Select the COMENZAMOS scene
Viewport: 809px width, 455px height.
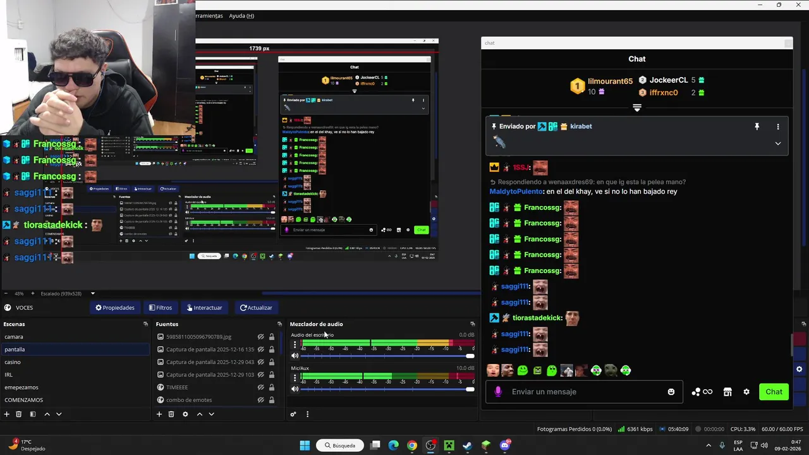click(75, 400)
